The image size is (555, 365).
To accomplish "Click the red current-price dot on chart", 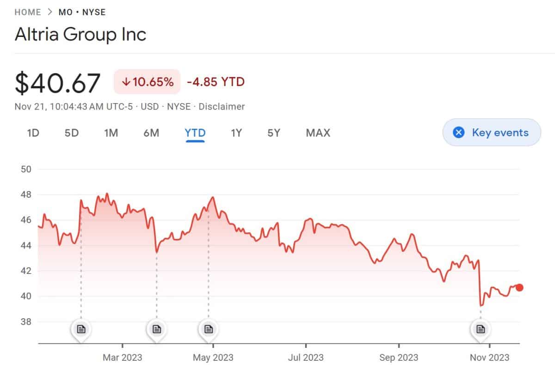I will coord(519,287).
